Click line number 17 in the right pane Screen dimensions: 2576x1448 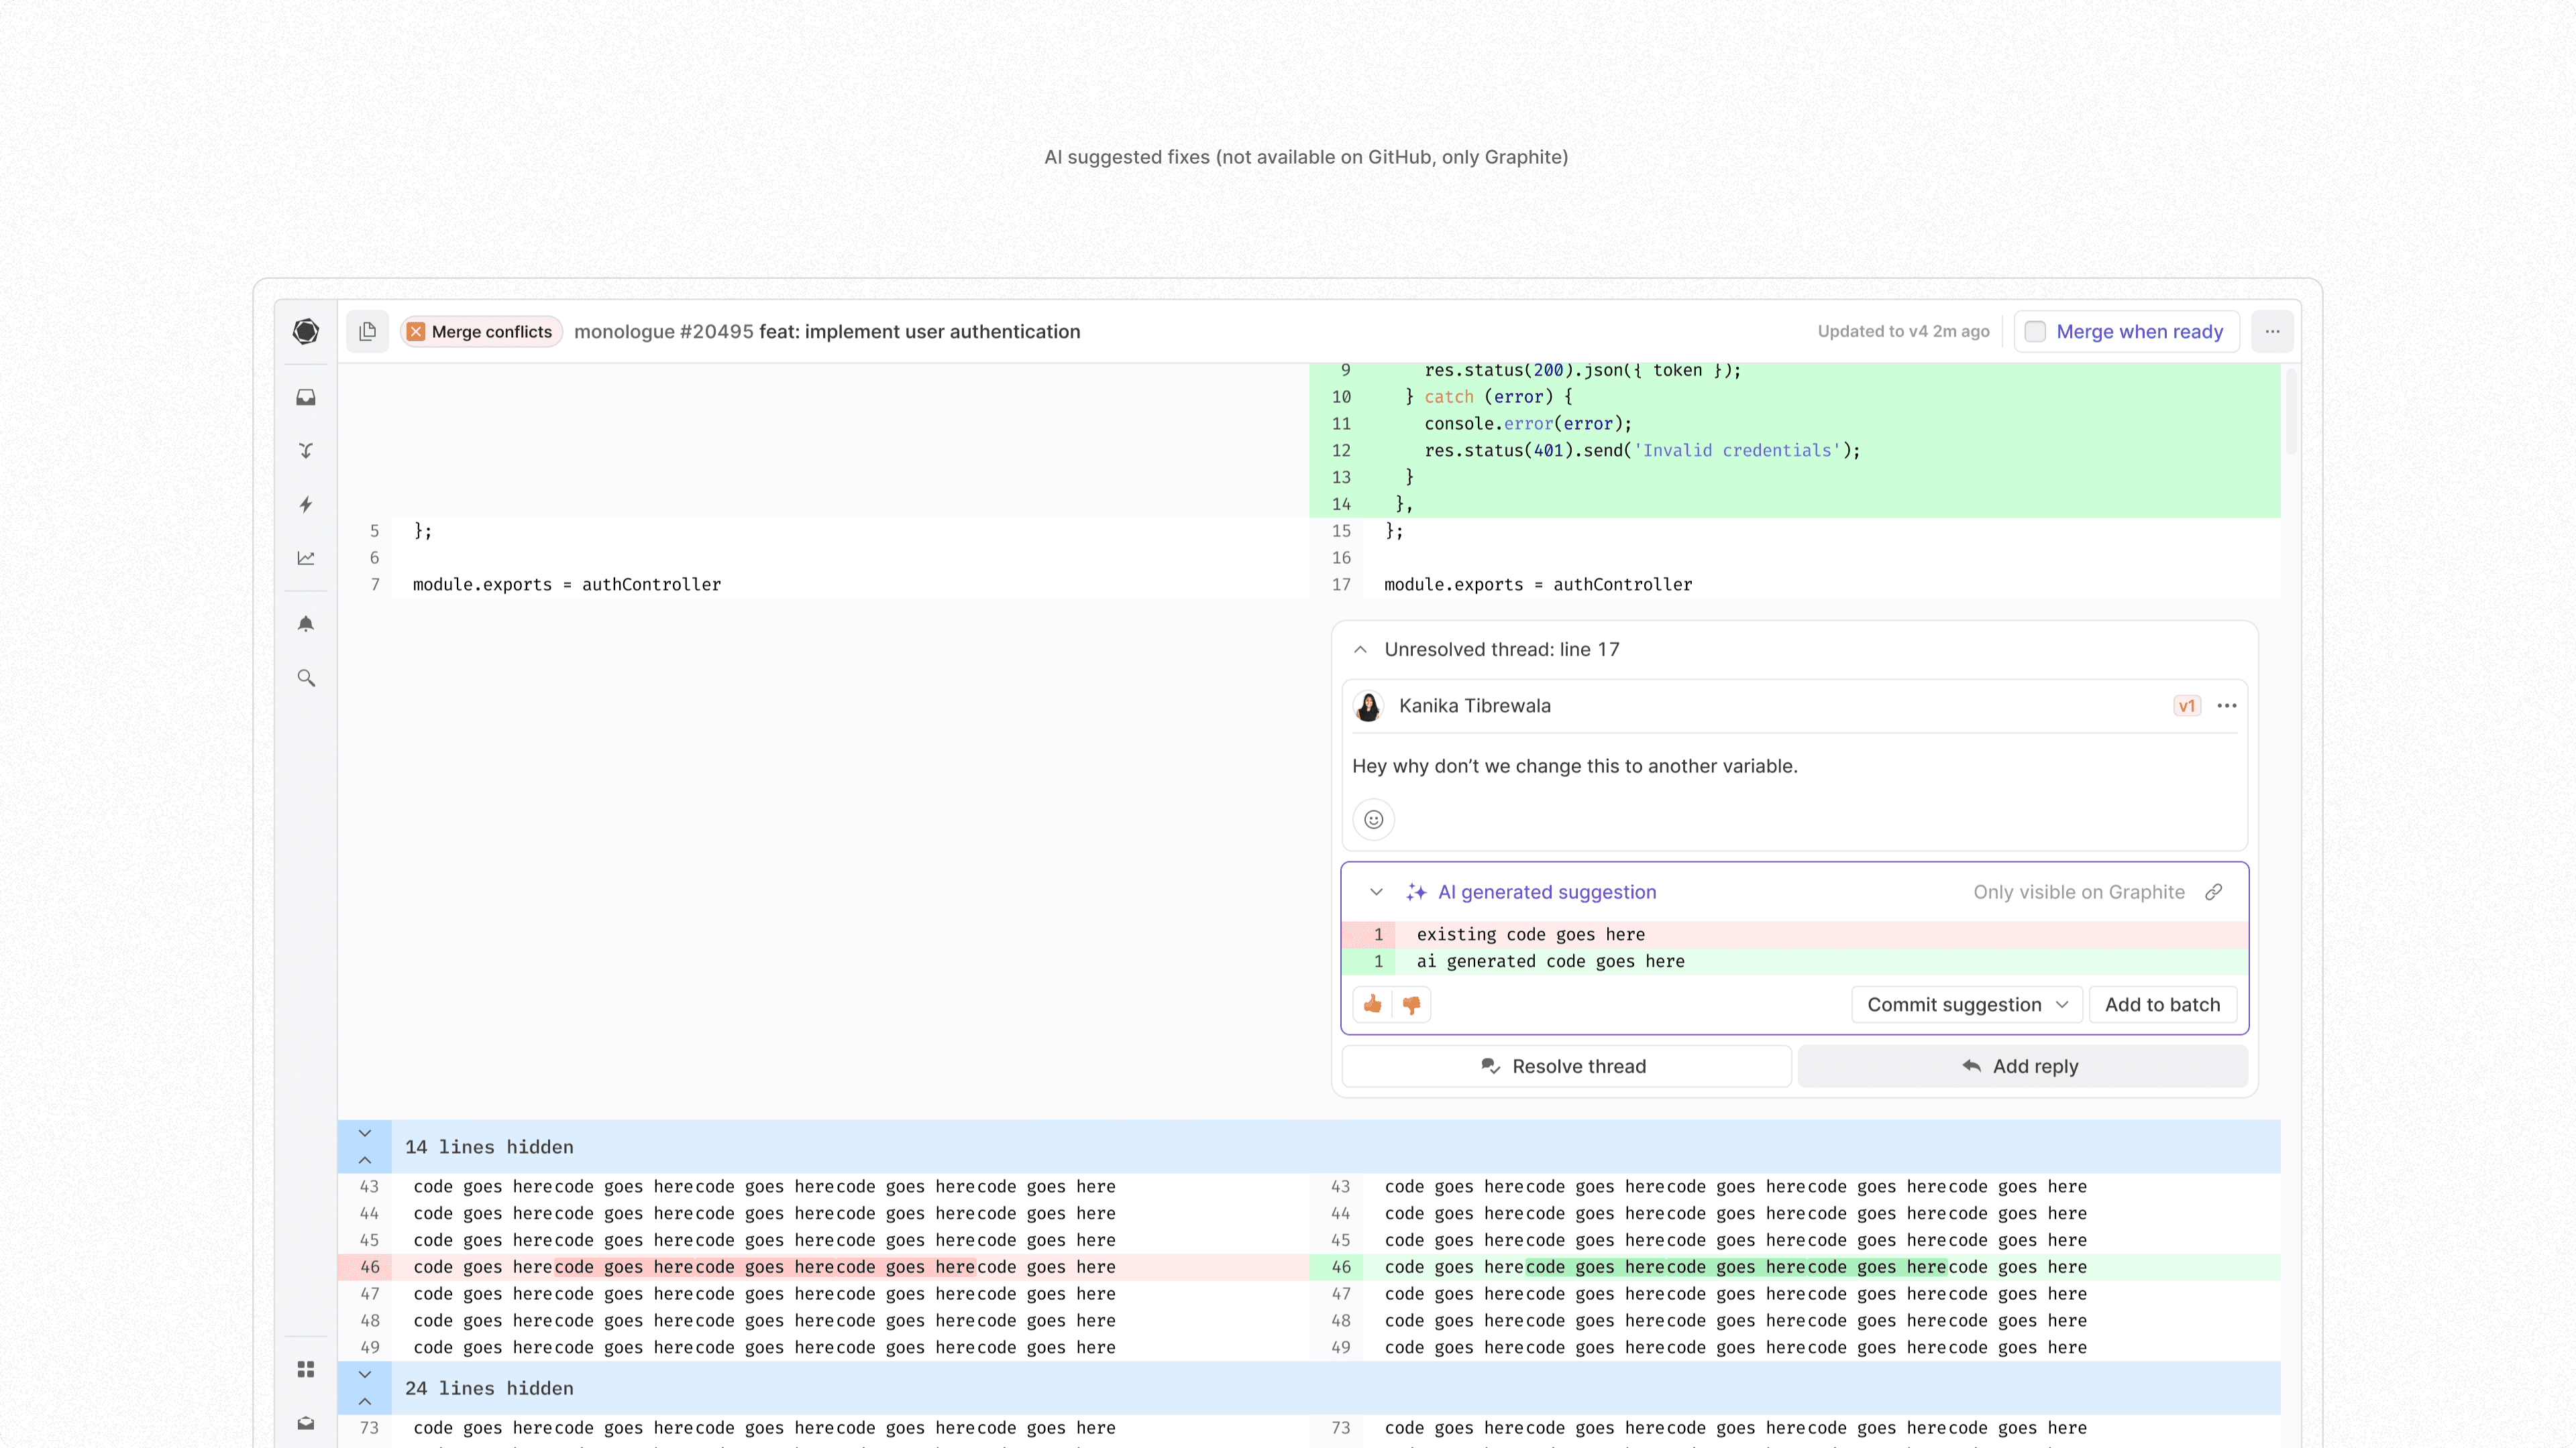pyautogui.click(x=1341, y=585)
